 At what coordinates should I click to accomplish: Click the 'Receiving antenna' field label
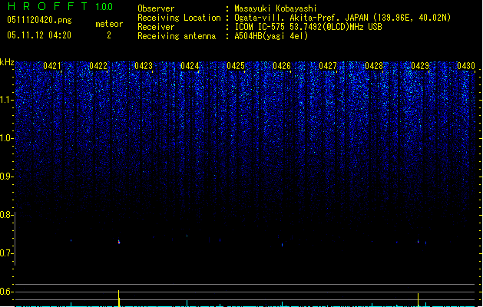(177, 36)
